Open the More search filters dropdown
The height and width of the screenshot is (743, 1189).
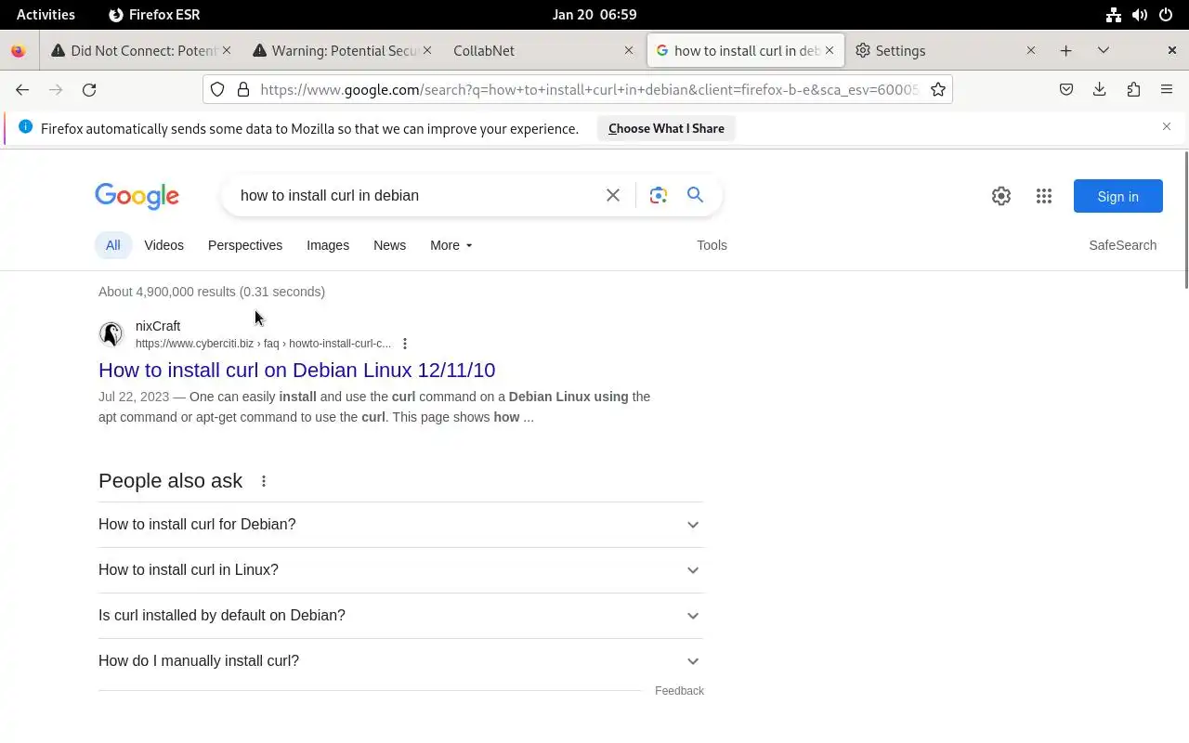coord(451,245)
